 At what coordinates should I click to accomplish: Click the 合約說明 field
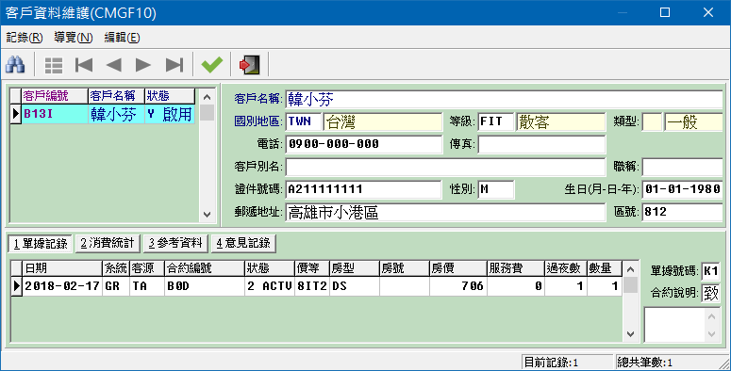710,293
